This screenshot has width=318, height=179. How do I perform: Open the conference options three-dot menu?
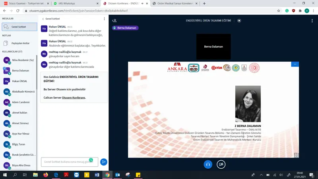pos(312,21)
